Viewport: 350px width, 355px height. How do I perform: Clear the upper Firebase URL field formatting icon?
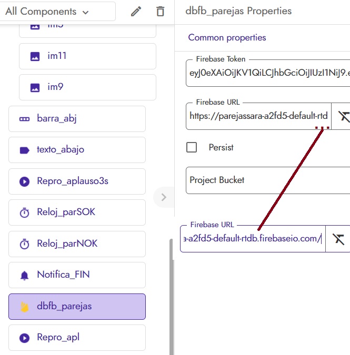click(x=344, y=116)
